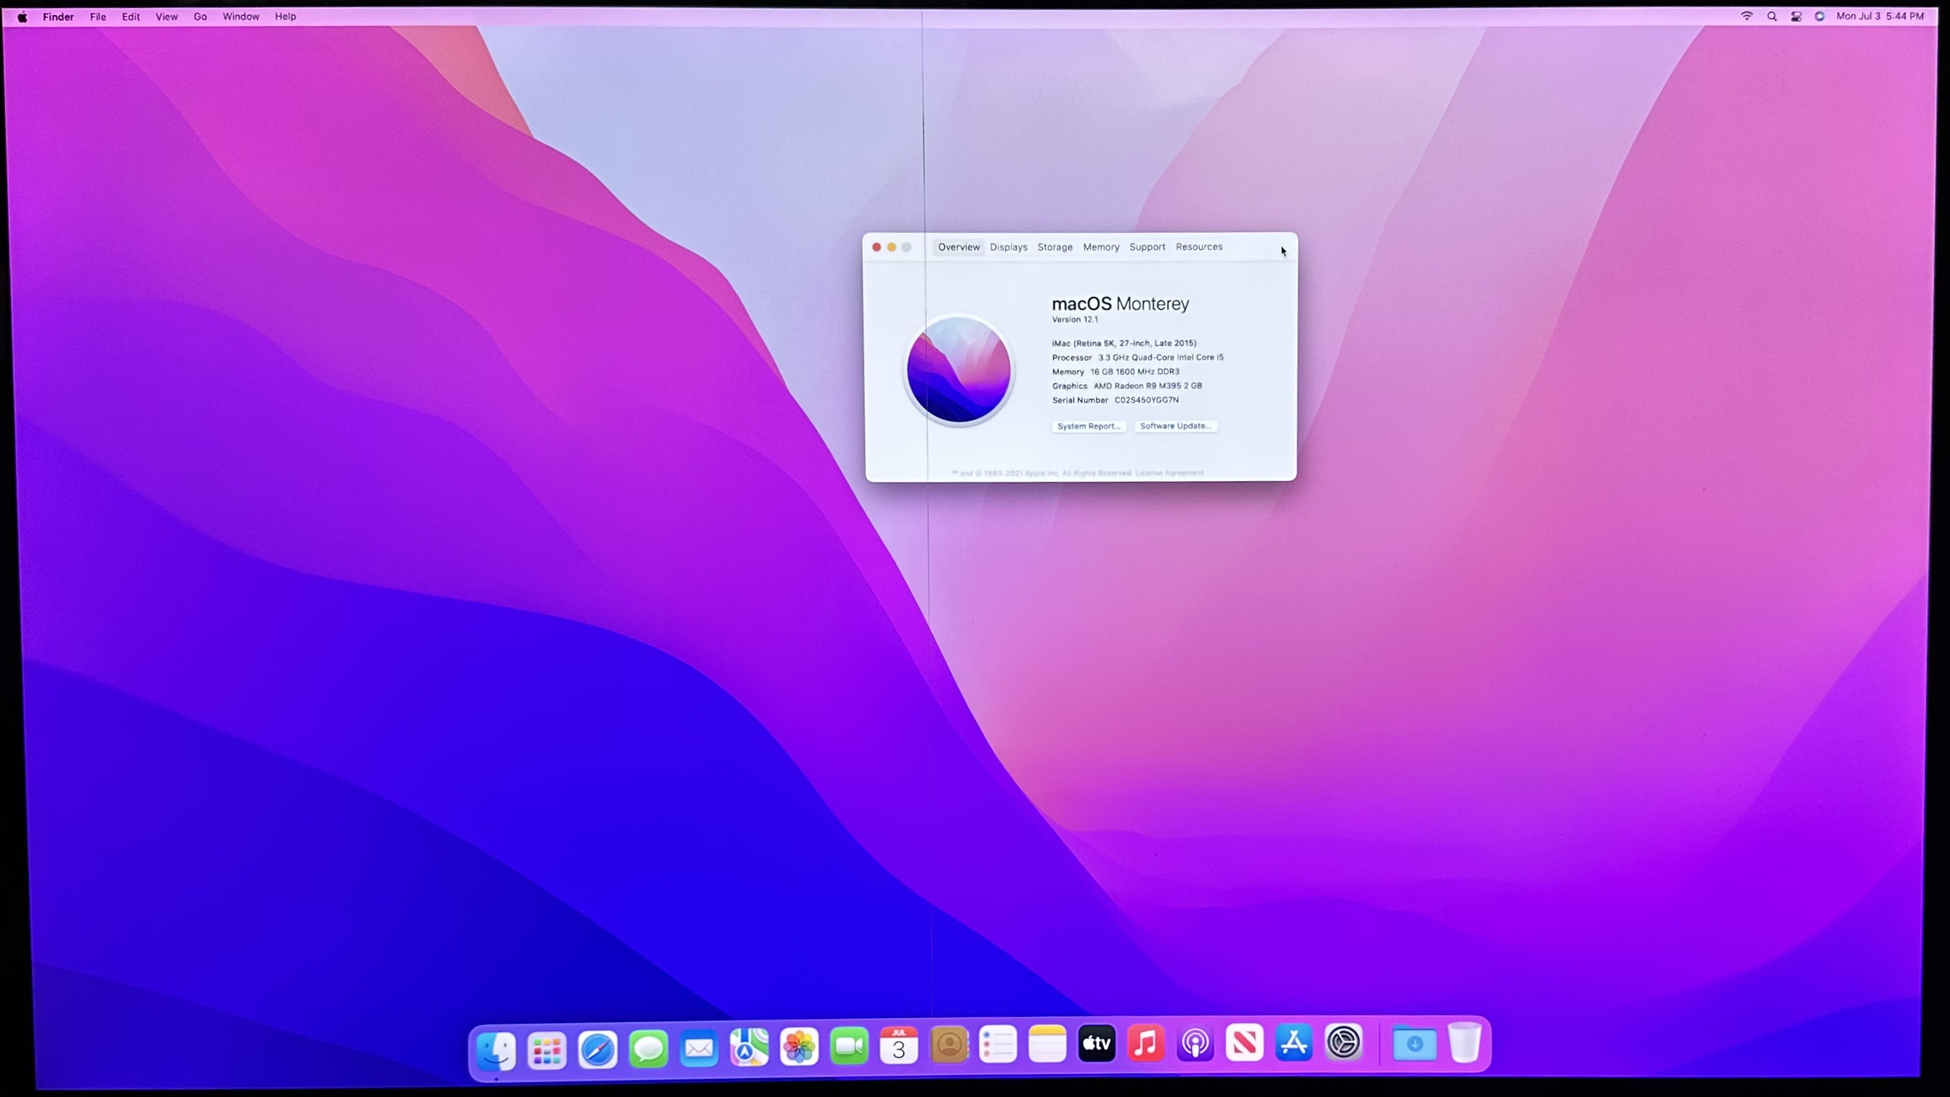Screen dimensions: 1950x1097
Task: Open the Apple TV app
Action: [x=1096, y=1044]
